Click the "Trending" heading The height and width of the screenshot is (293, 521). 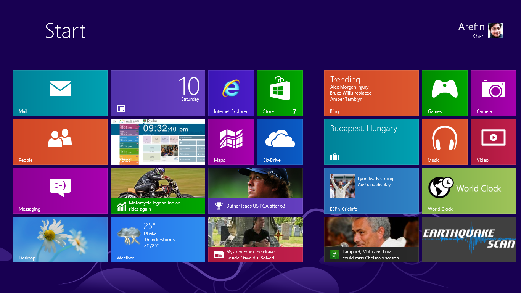click(345, 79)
